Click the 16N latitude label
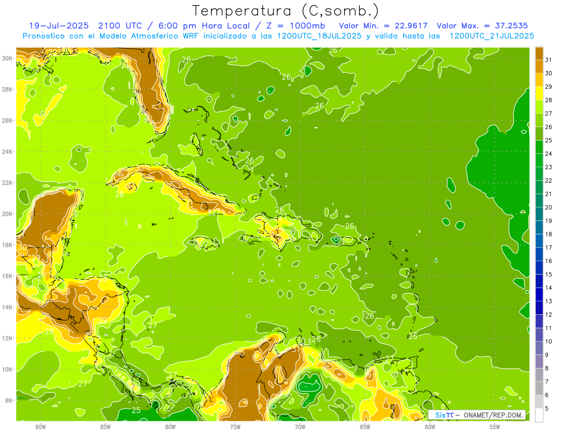The image size is (561, 433). (x=7, y=276)
